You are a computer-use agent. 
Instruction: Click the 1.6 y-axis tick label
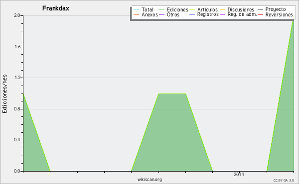click(17, 47)
